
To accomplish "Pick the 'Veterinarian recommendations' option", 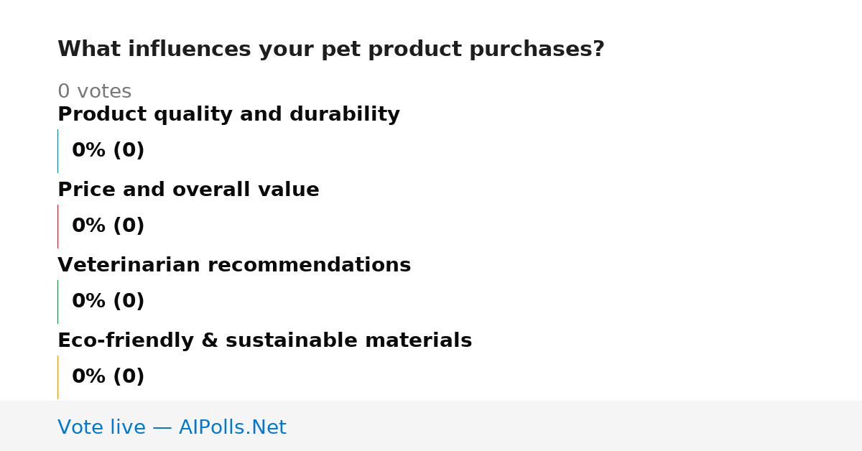I will pyautogui.click(x=234, y=266).
